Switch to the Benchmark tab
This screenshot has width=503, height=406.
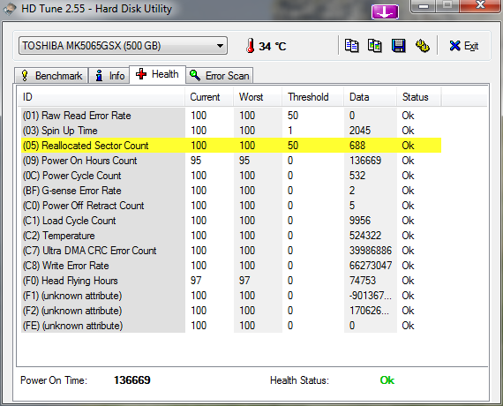click(51, 76)
